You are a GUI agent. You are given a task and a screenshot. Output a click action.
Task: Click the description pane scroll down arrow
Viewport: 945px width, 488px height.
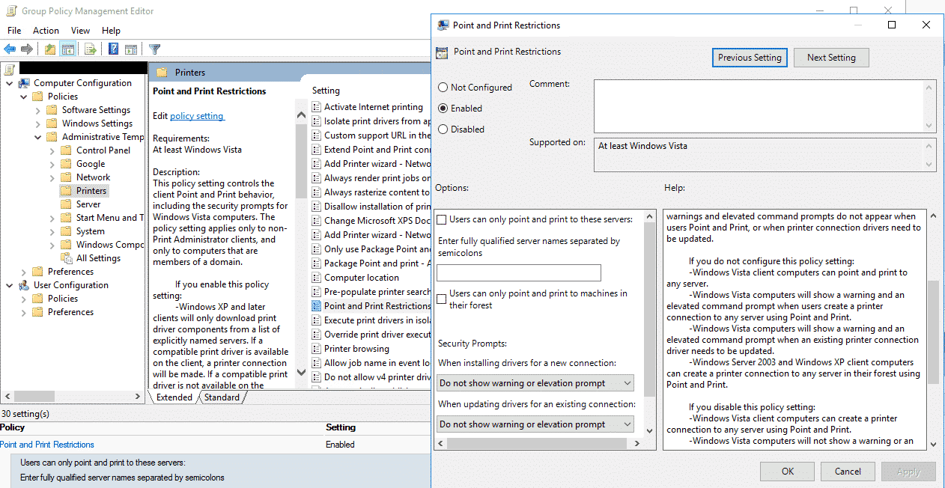click(302, 371)
